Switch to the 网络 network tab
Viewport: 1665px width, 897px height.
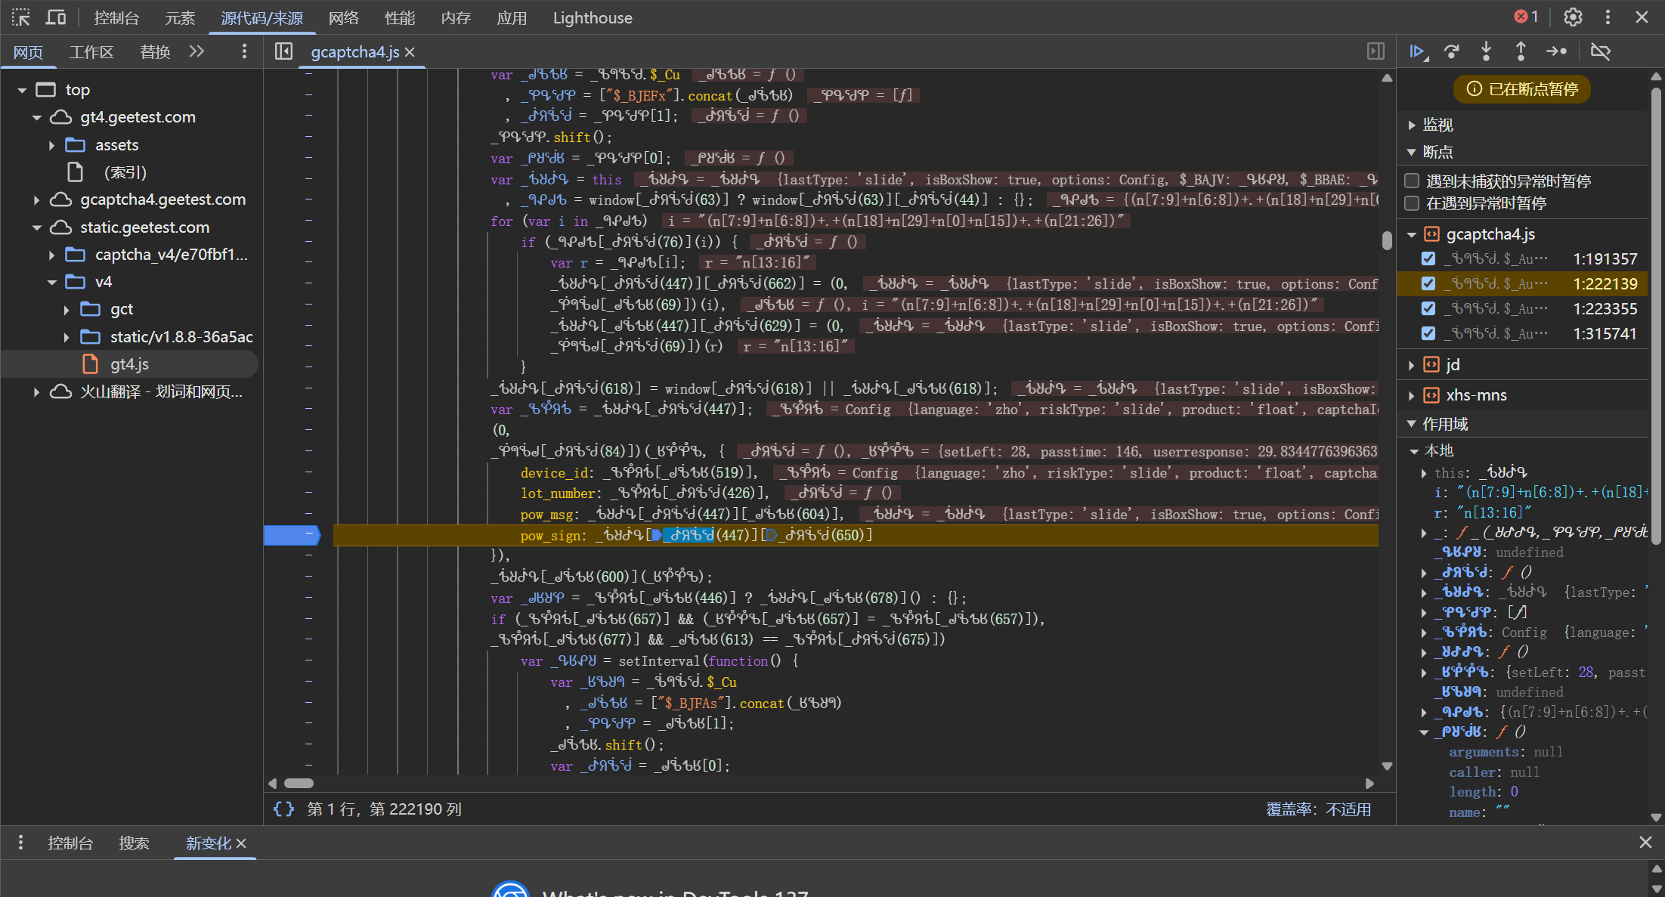pyautogui.click(x=344, y=17)
